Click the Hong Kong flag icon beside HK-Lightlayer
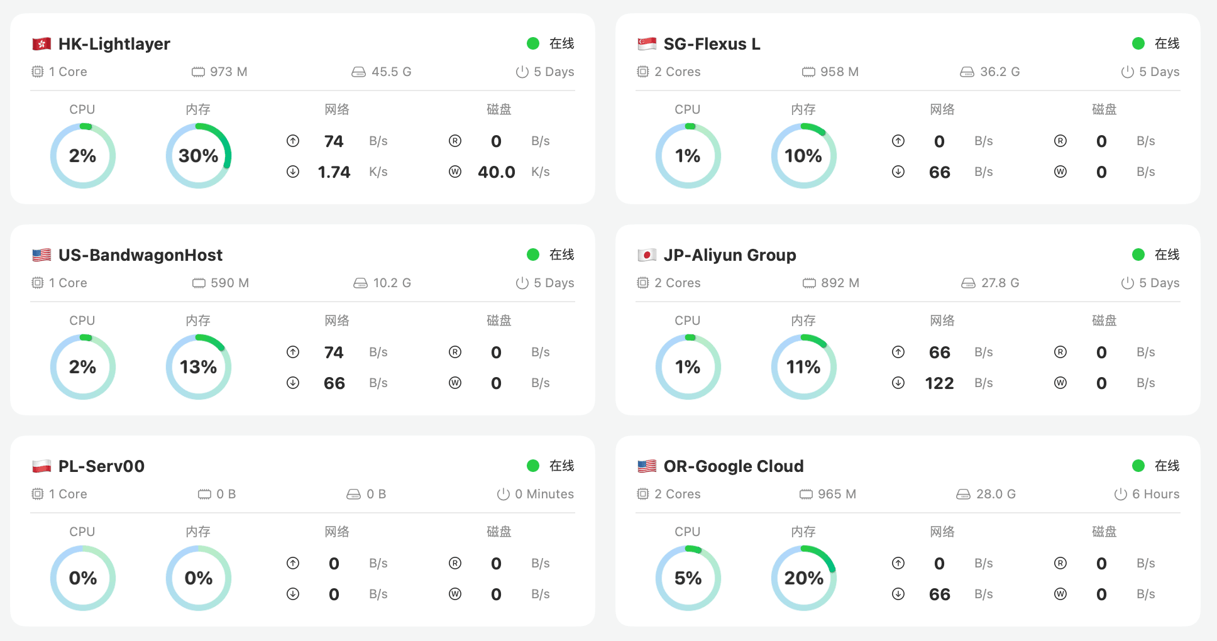The height and width of the screenshot is (641, 1217). pyautogui.click(x=41, y=44)
